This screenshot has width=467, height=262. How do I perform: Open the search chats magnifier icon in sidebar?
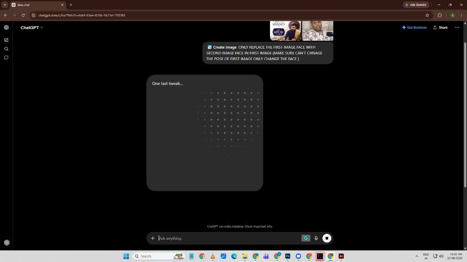[x=6, y=49]
